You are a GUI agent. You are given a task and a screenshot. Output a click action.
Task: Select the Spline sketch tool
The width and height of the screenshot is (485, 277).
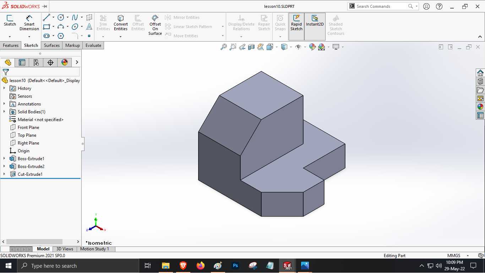(x=75, y=17)
